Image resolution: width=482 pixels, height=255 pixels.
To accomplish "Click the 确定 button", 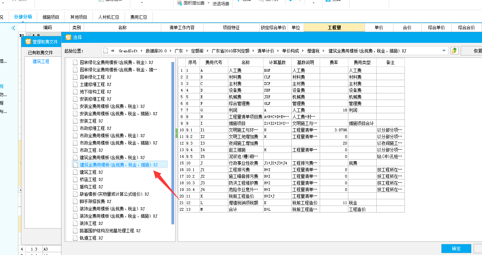I will [x=456, y=248].
